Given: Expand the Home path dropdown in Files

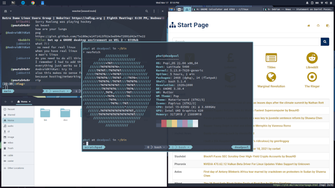Looking at the screenshot, I should click(30, 102).
